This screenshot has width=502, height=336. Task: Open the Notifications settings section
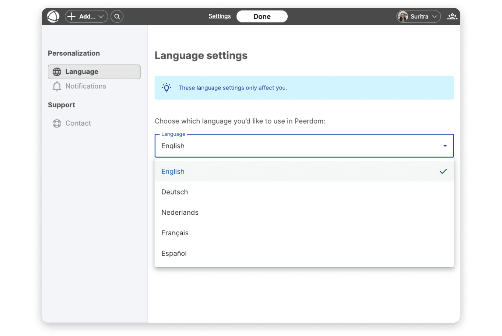[x=86, y=86]
